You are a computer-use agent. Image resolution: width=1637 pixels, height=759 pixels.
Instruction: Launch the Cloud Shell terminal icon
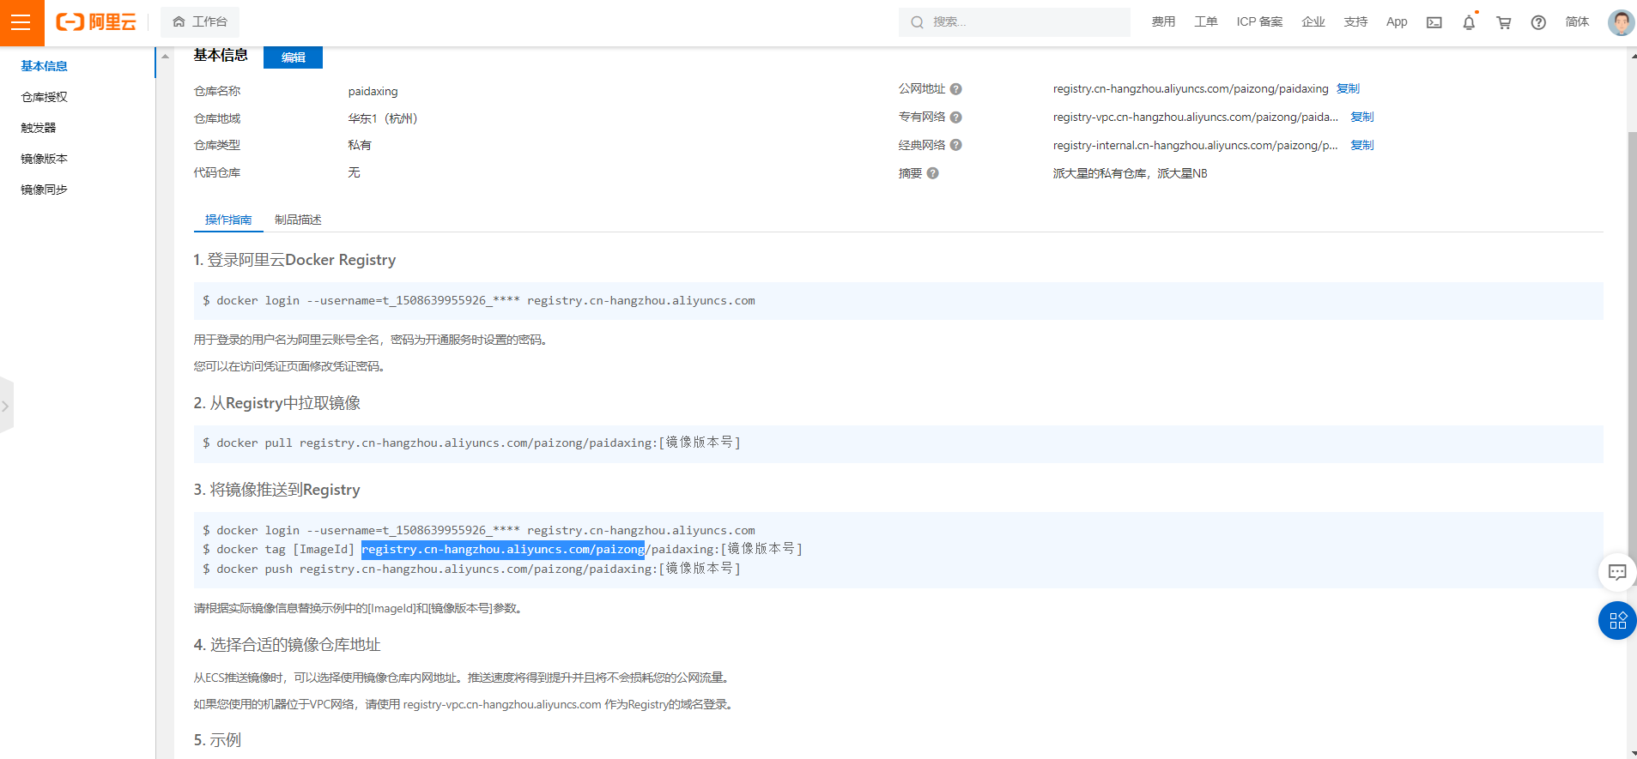1434,22
